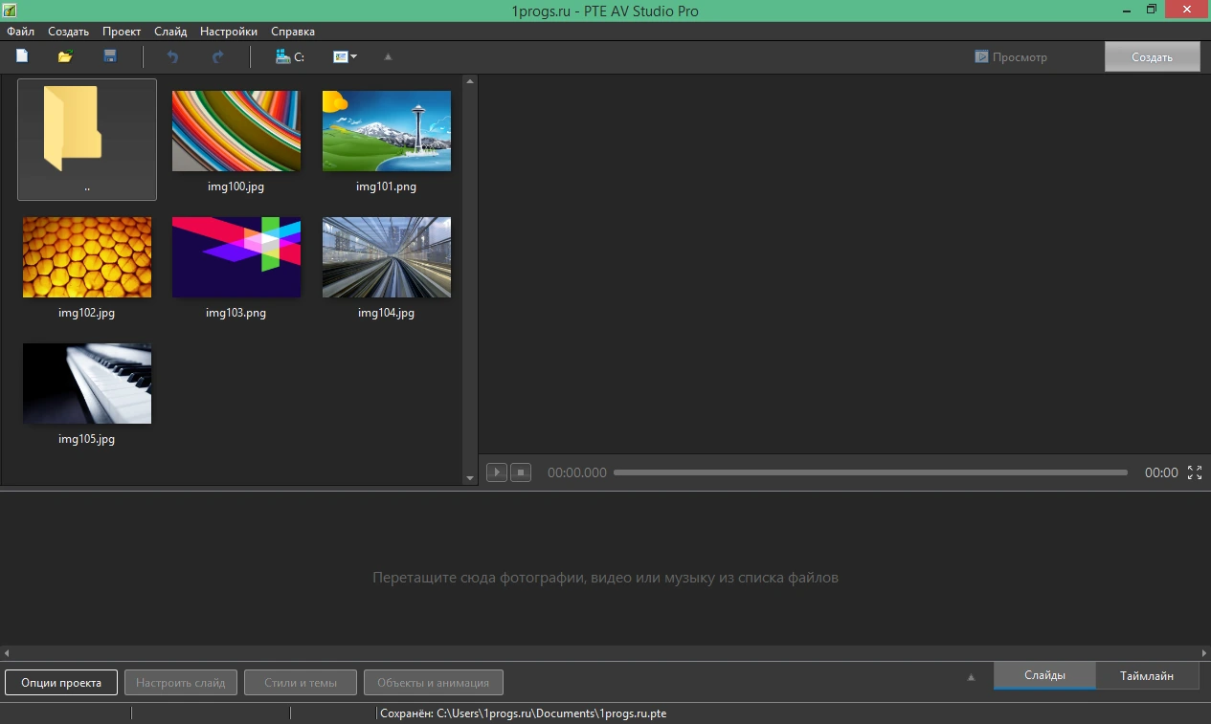The height and width of the screenshot is (724, 1211).
Task: Open the file view mode dropdown
Action: pos(345,56)
